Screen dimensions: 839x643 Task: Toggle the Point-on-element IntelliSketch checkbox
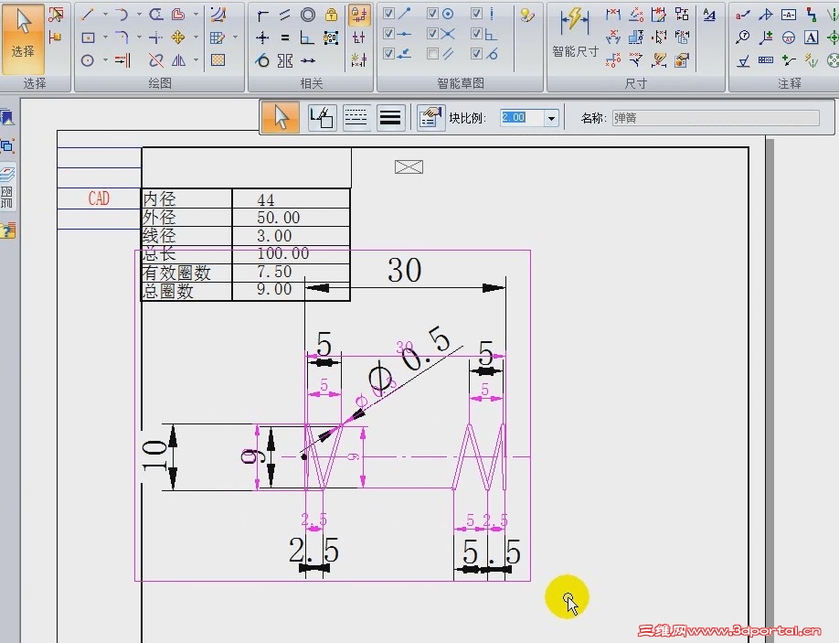pyautogui.click(x=389, y=54)
